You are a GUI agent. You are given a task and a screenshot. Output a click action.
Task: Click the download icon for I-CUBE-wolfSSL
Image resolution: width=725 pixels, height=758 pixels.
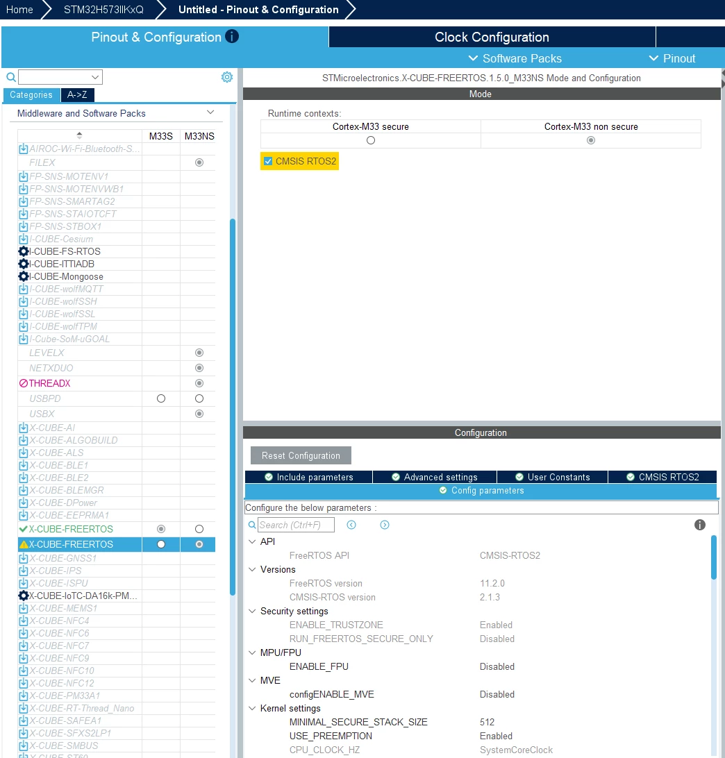[23, 314]
